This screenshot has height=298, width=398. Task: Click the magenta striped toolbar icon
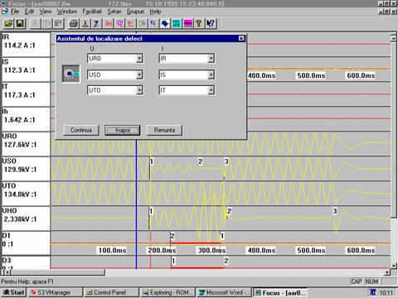pos(188,24)
